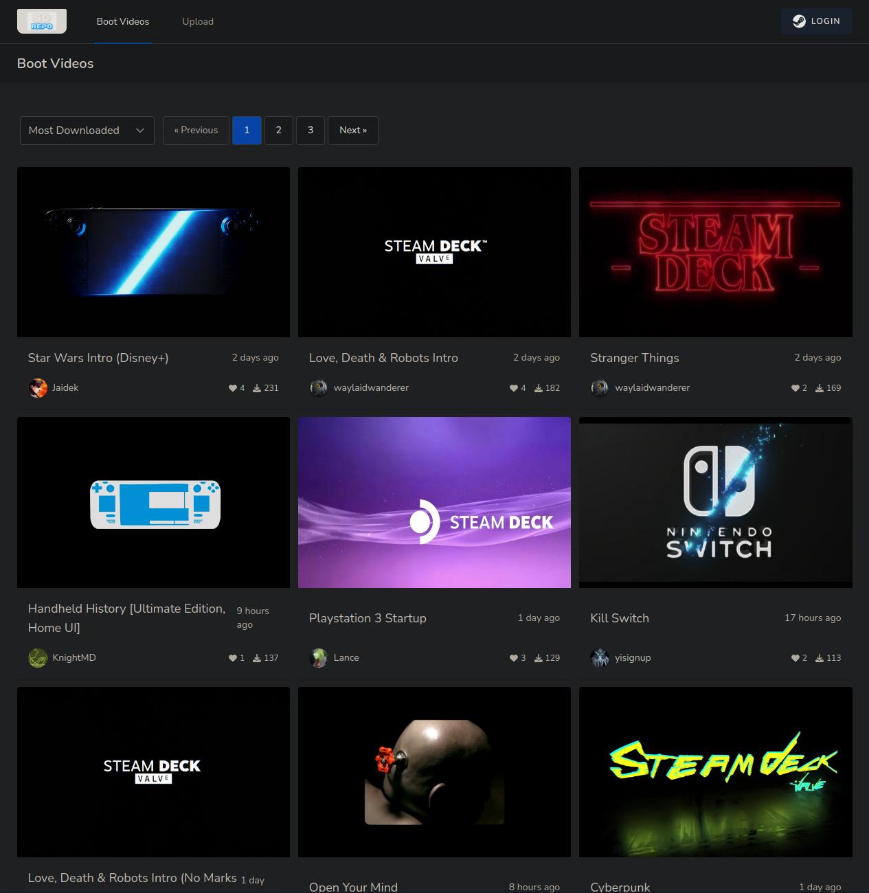Image resolution: width=869 pixels, height=893 pixels.
Task: Open Love, Death & Robots Intro thumbnail
Action: [434, 252]
